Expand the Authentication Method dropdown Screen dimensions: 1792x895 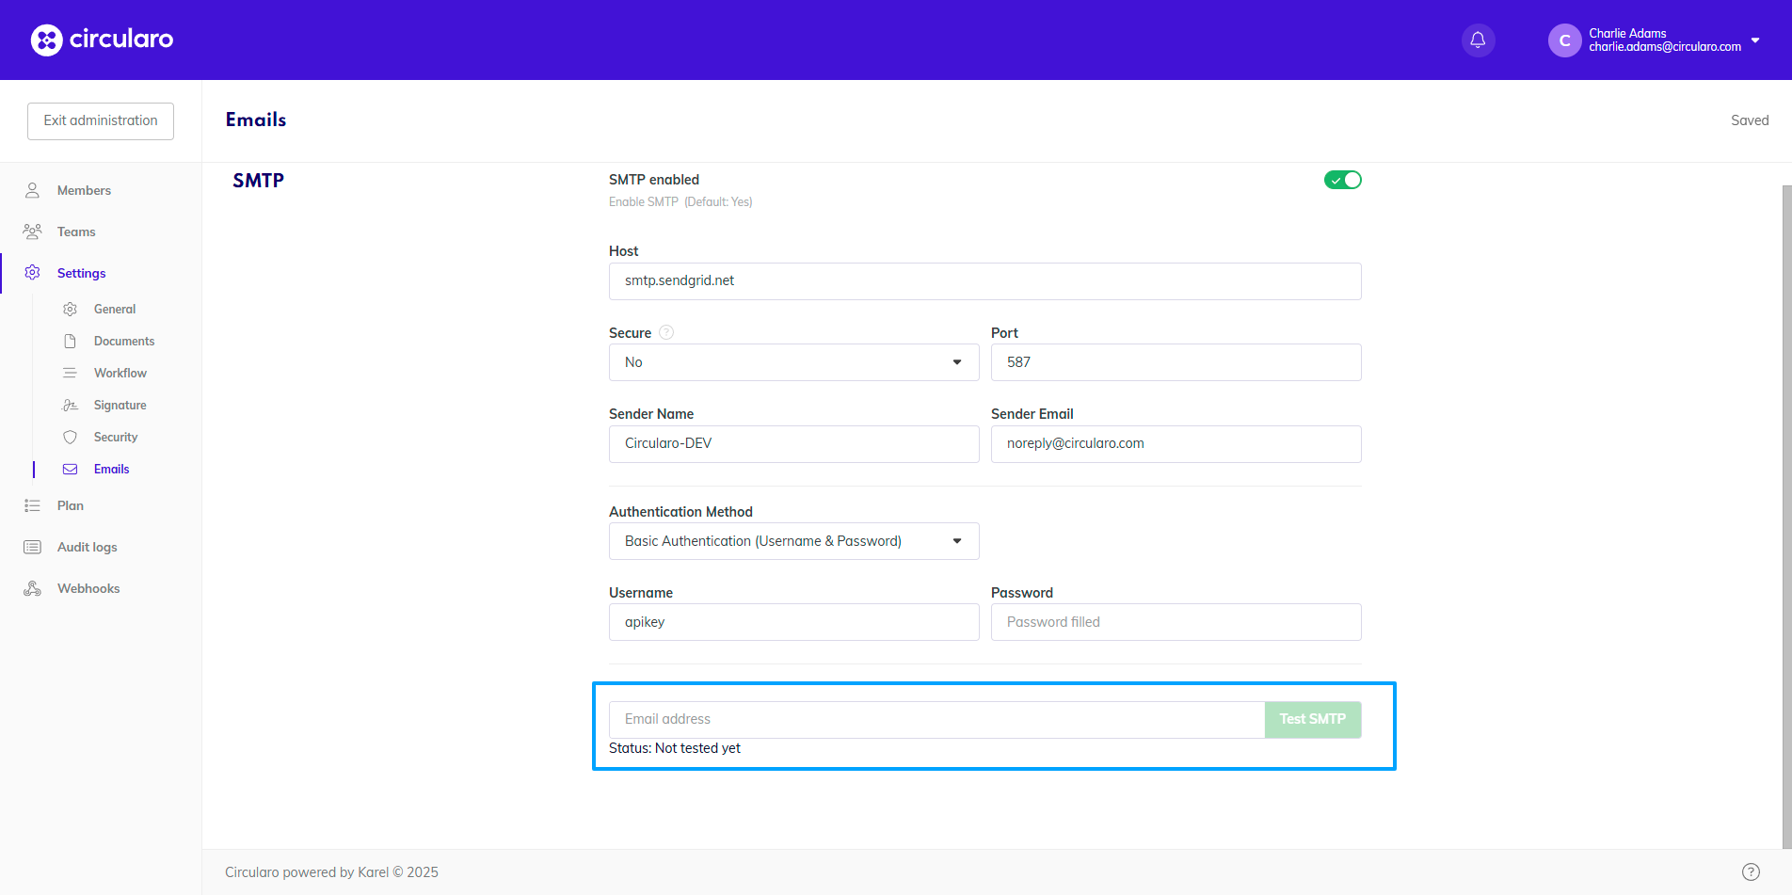793,541
